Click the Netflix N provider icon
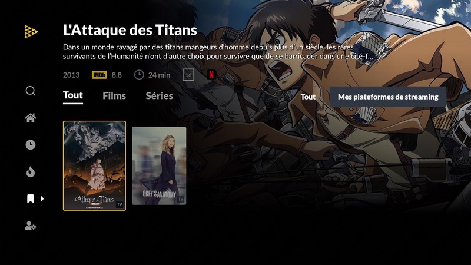Screen dimensions: 471x265 pyautogui.click(x=211, y=75)
